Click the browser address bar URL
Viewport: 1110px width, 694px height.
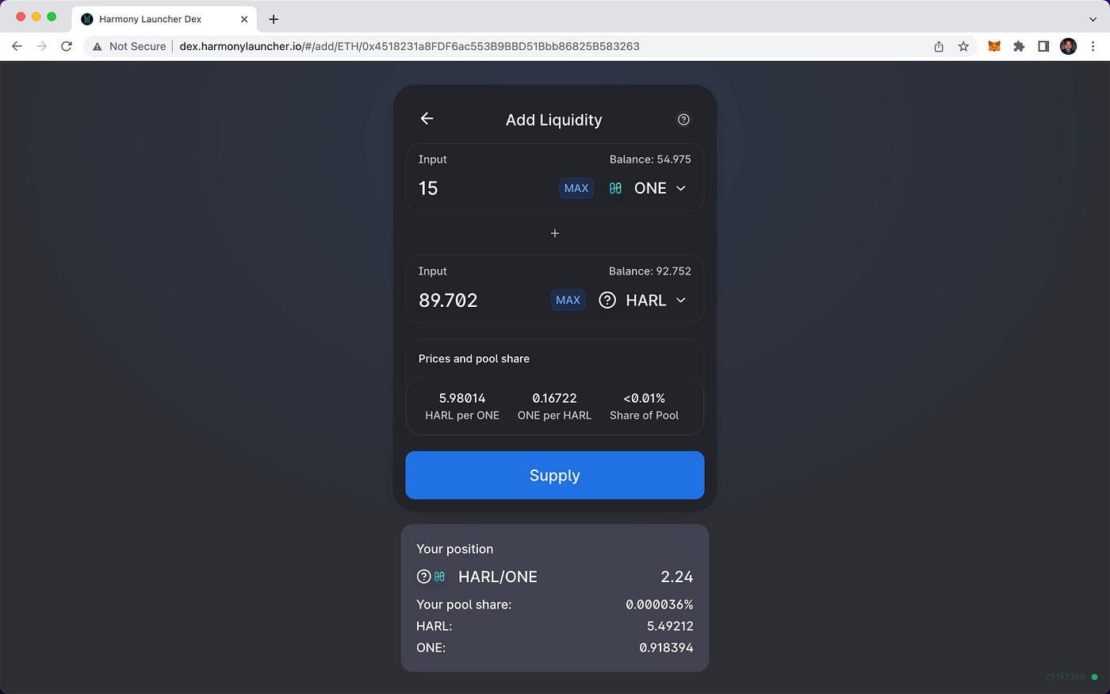[x=409, y=46]
